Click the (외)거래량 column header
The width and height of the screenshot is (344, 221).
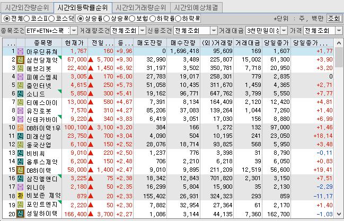[217, 42]
